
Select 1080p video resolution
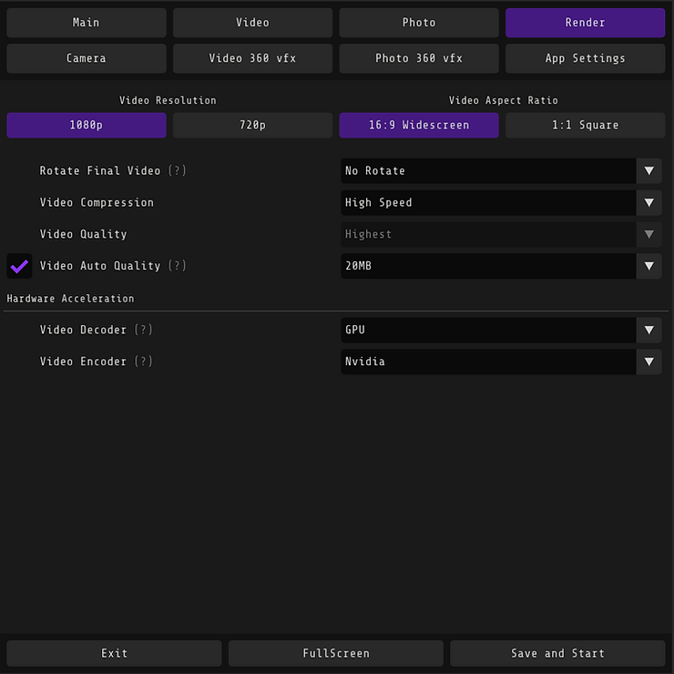tap(86, 125)
